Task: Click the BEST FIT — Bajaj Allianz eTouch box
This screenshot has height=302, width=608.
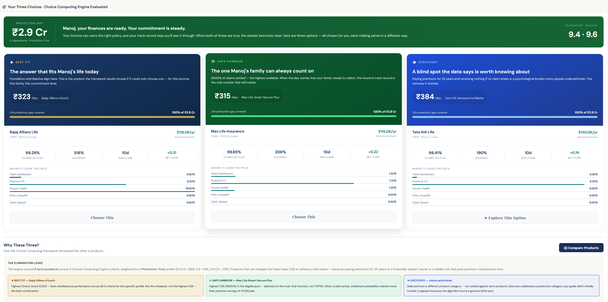Action: pyautogui.click(x=106, y=286)
